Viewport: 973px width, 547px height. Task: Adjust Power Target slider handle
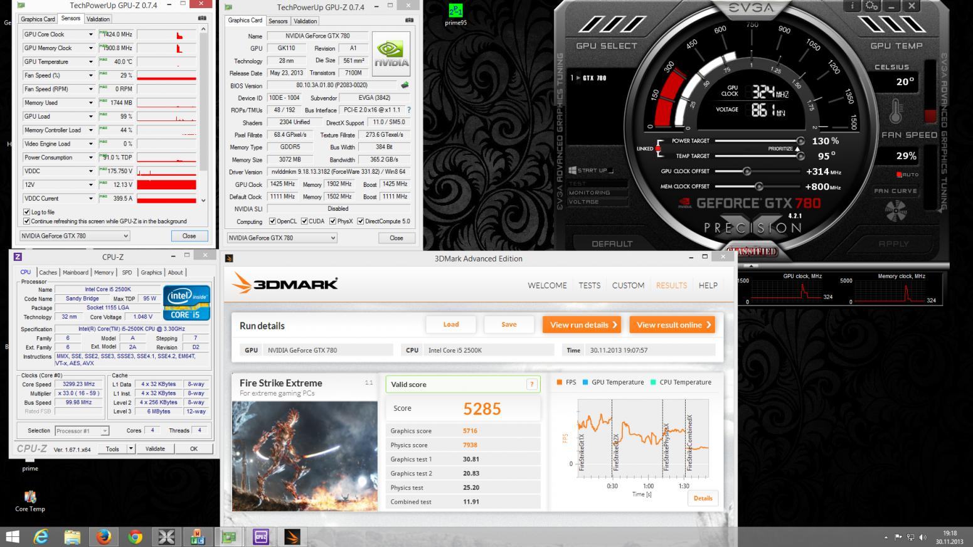pos(800,141)
